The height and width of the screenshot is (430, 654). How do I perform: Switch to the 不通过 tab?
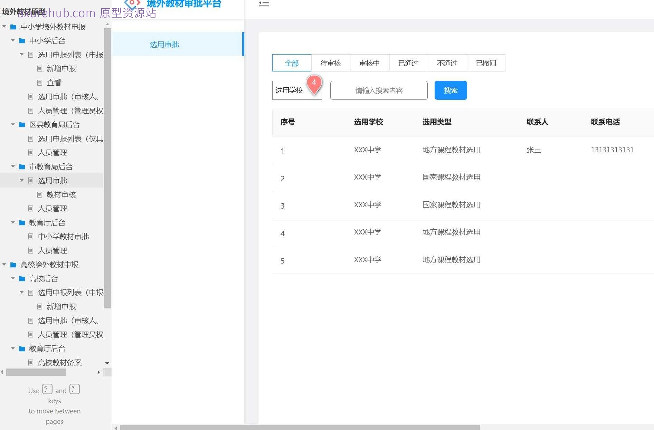coord(447,63)
